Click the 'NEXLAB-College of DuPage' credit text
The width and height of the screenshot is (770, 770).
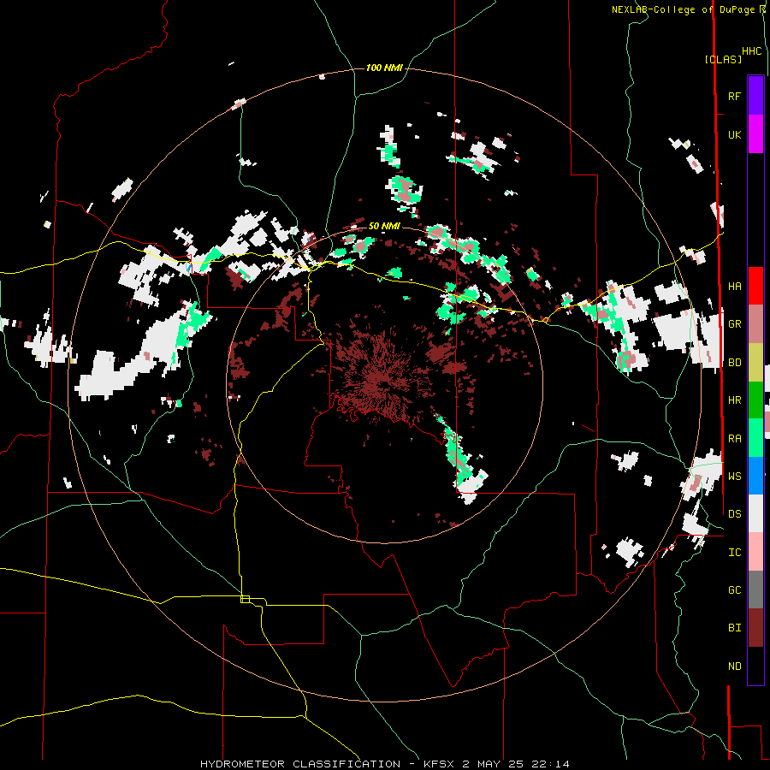click(x=684, y=9)
